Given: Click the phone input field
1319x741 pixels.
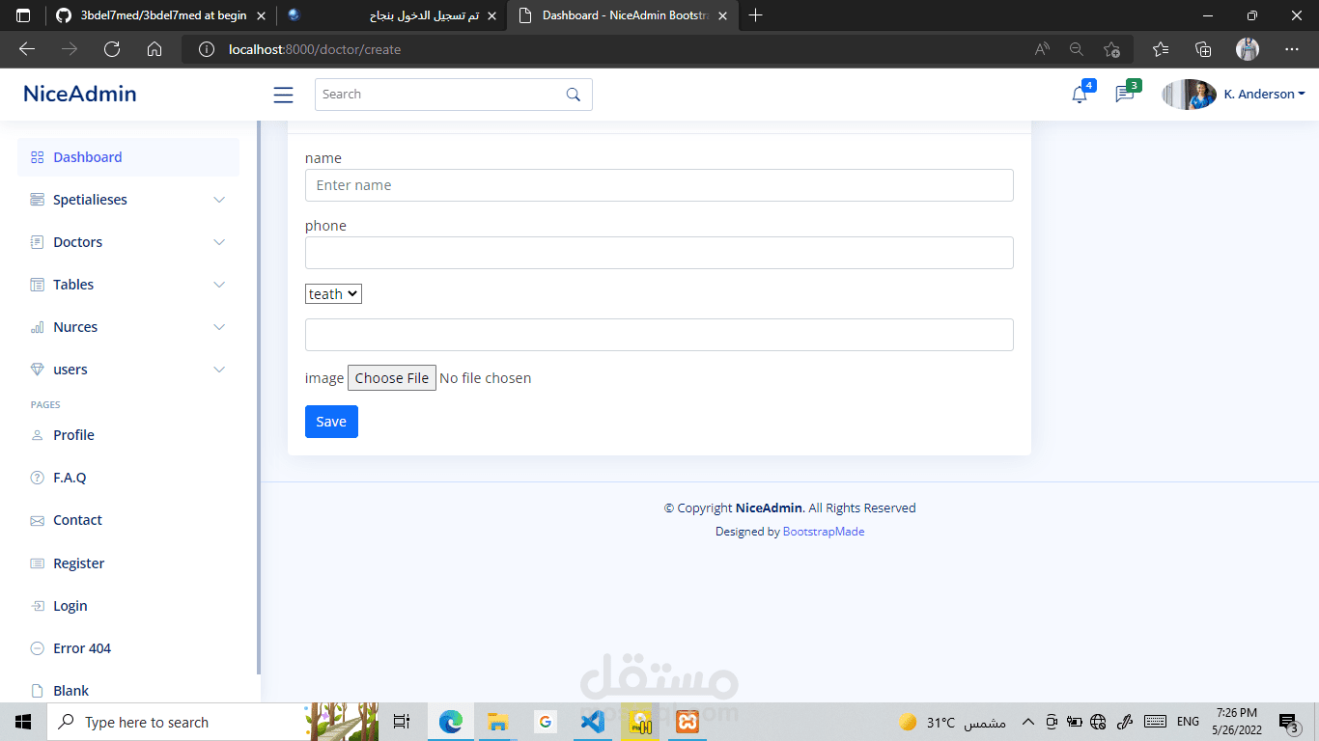Looking at the screenshot, I should [x=659, y=253].
